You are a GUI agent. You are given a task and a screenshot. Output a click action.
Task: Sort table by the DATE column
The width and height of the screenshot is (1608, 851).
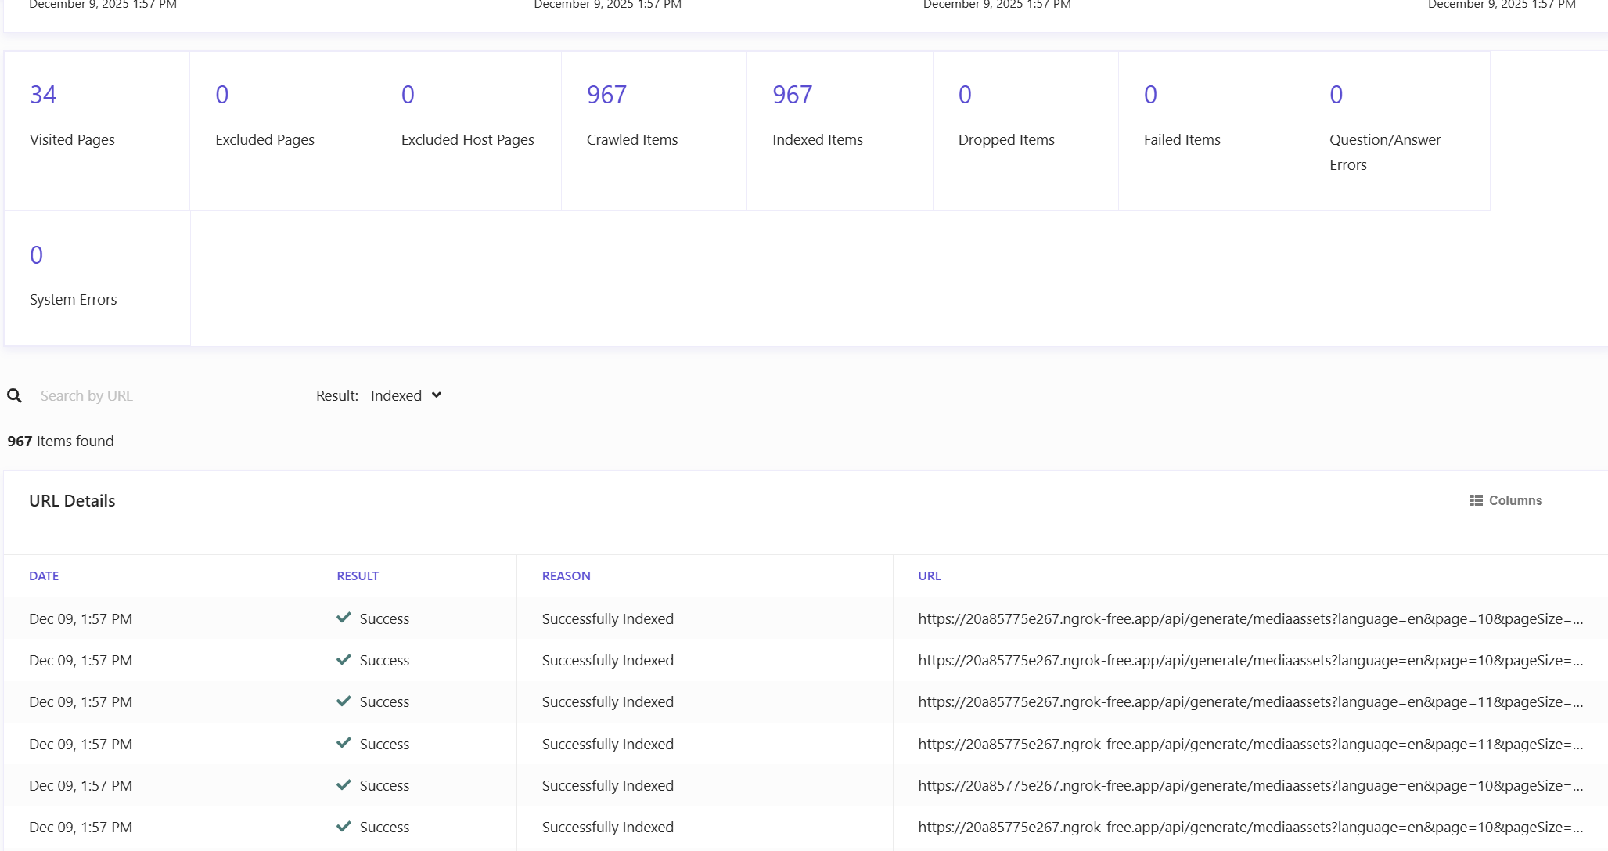pyautogui.click(x=44, y=575)
